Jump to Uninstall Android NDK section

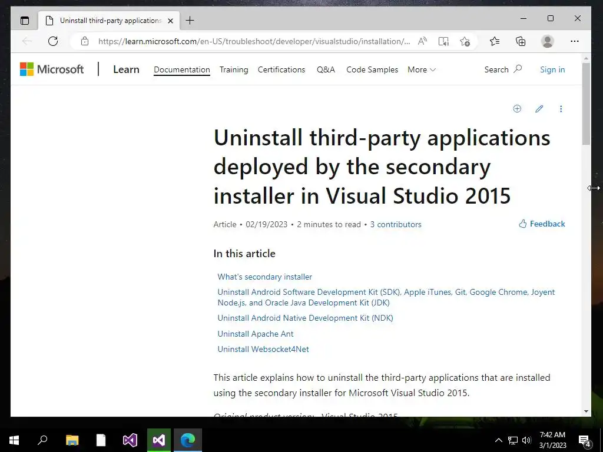pyautogui.click(x=306, y=318)
